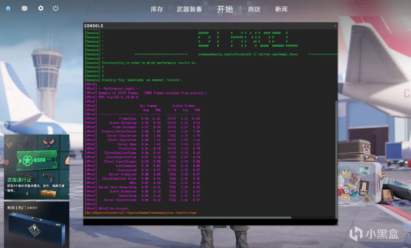Viewport: 411px width, 248px height.
Task: Click the 'Server Simulation' row label
Action: (122, 136)
